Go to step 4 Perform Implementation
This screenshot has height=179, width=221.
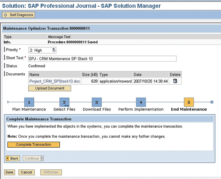[141, 102]
